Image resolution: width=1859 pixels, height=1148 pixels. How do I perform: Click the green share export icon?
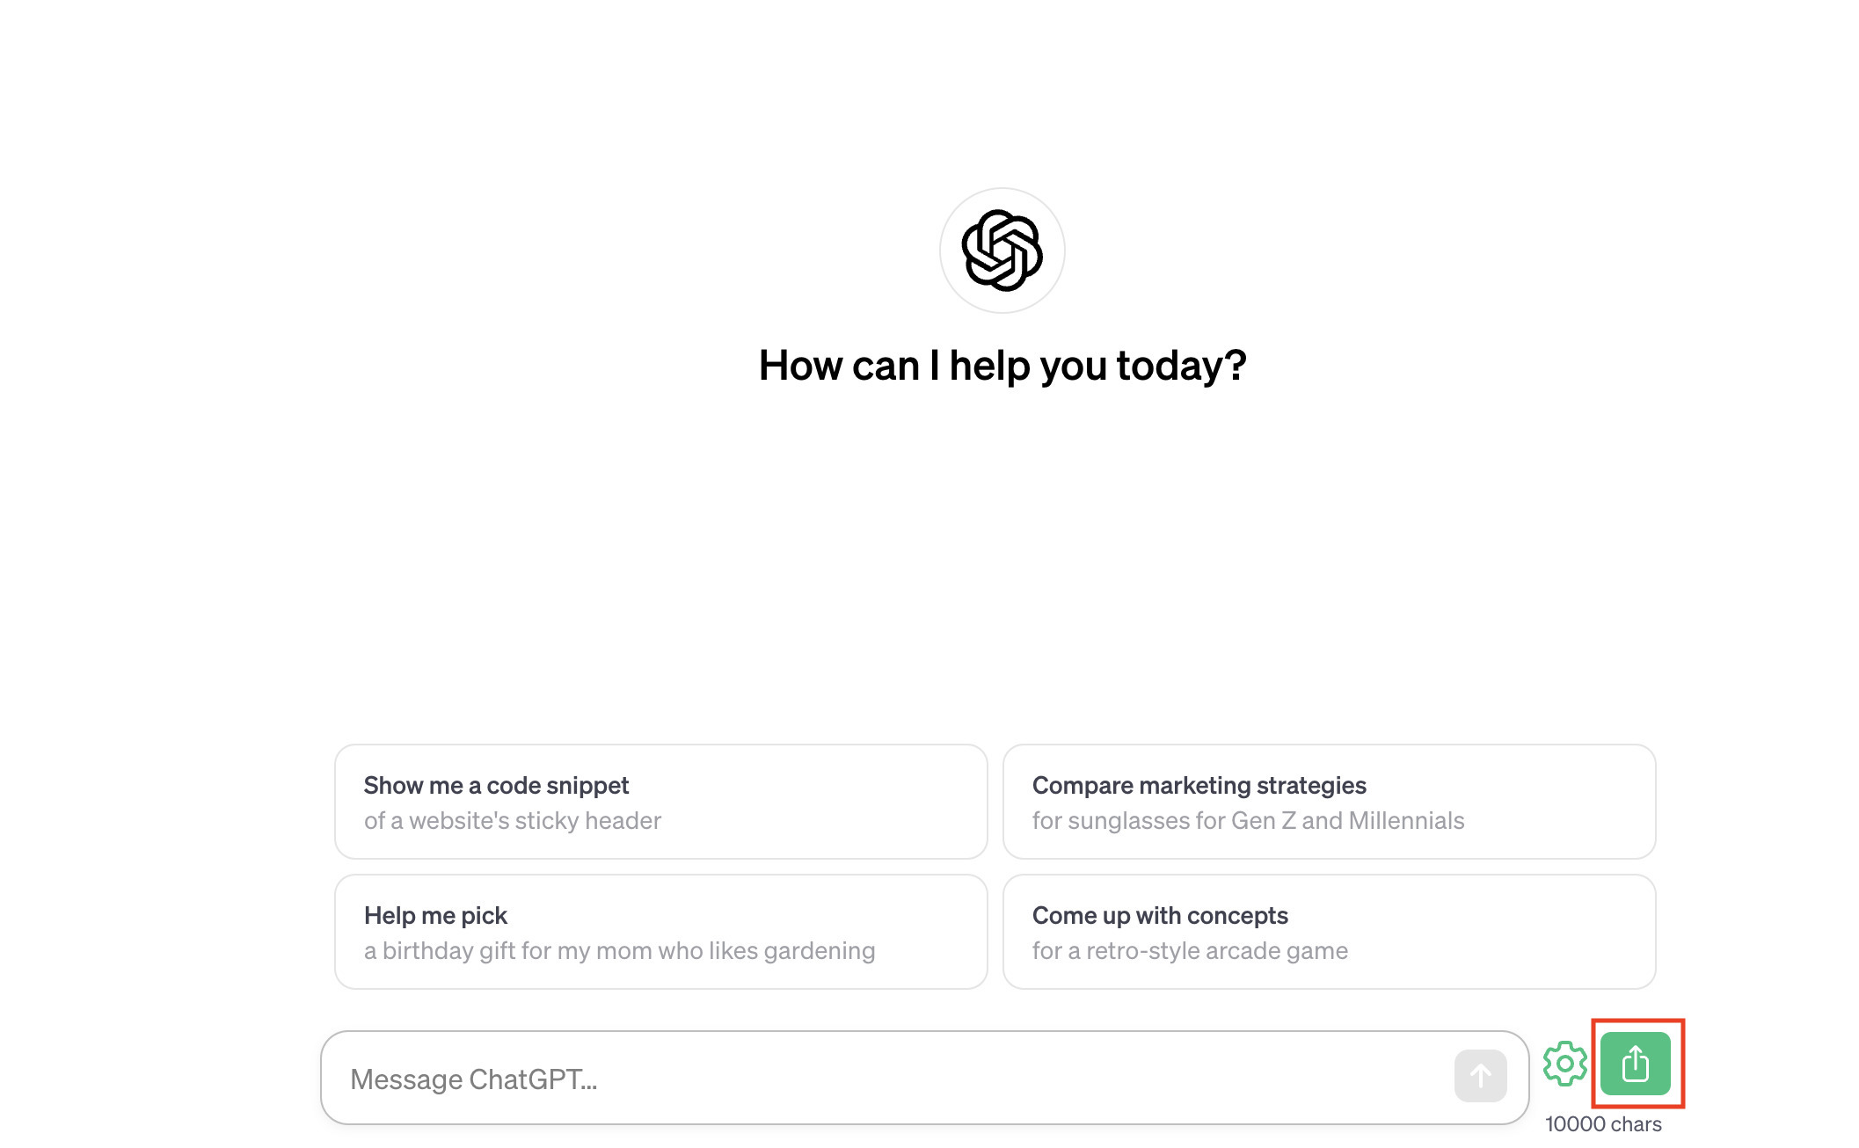point(1635,1064)
